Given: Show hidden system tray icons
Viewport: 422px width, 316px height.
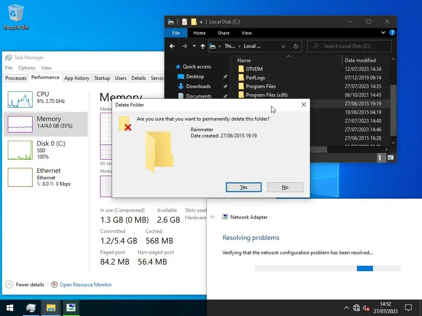Looking at the screenshot, I should (347, 308).
